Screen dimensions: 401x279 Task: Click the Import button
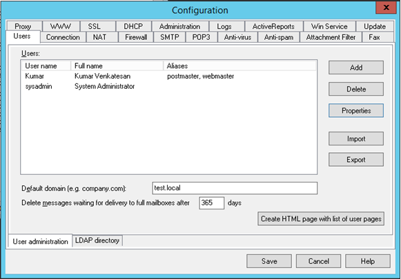coord(356,138)
